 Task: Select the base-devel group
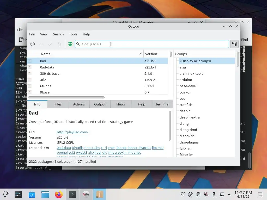[188, 86]
